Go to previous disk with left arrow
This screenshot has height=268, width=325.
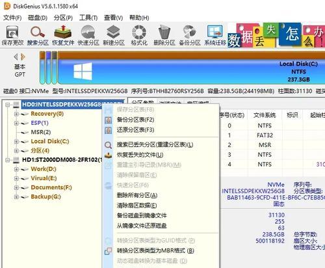click(16, 57)
